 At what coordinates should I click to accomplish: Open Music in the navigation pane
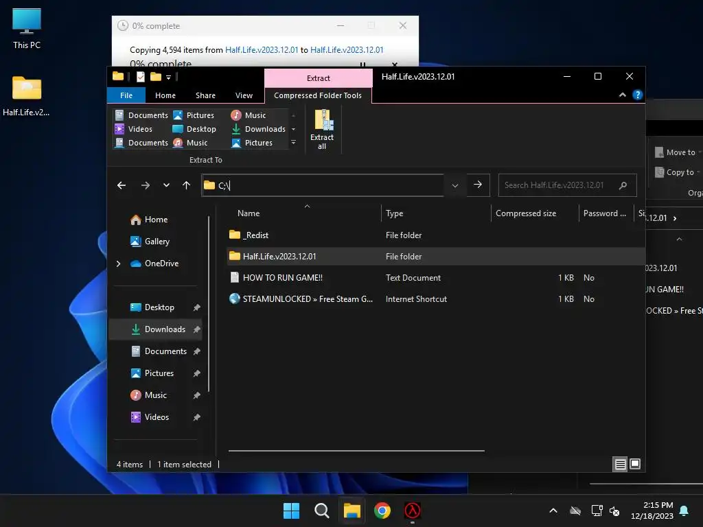(x=149, y=395)
